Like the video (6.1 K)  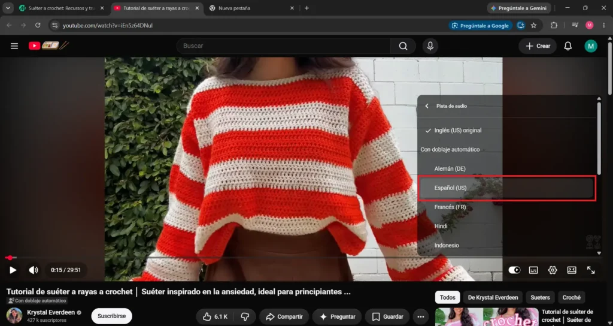(215, 316)
